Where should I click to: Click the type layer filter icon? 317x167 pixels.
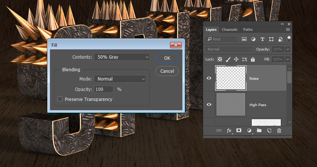pos(262,39)
